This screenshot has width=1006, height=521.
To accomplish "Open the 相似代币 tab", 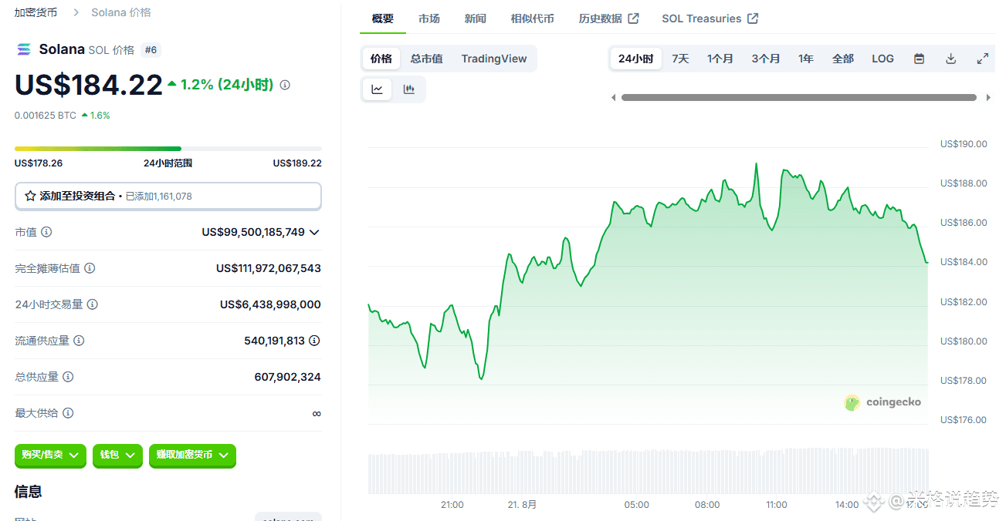I will (533, 18).
